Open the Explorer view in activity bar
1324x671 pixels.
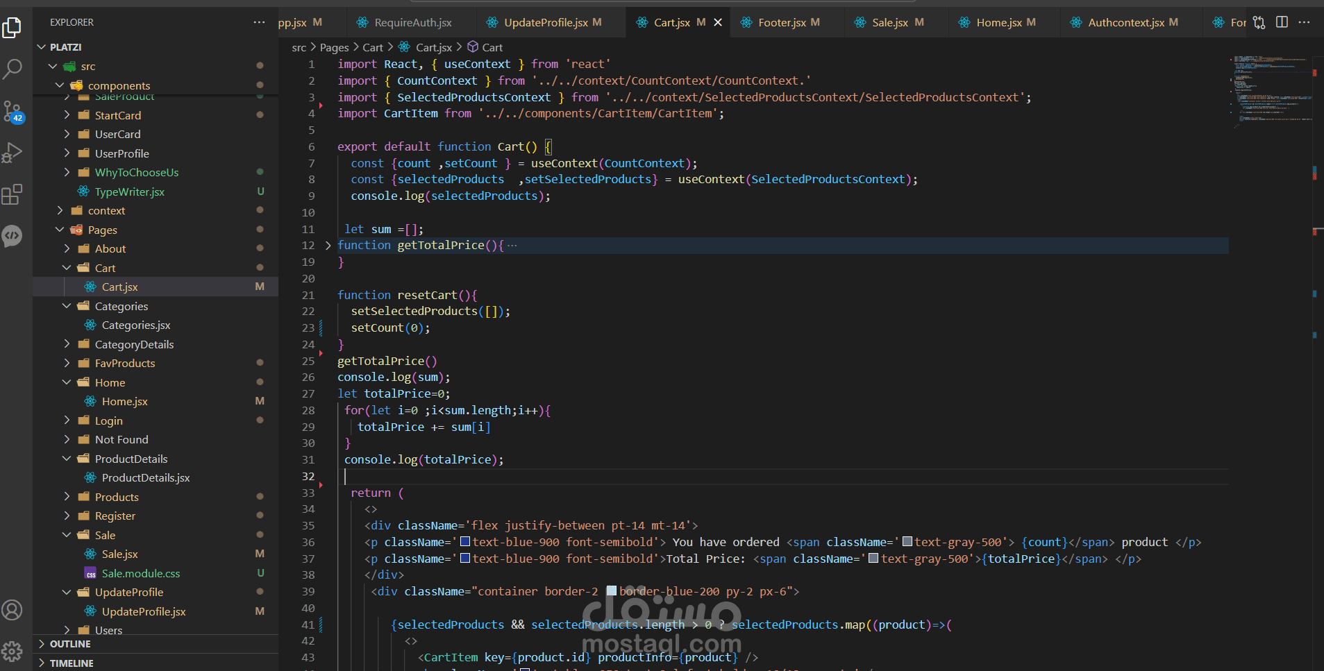(x=12, y=28)
